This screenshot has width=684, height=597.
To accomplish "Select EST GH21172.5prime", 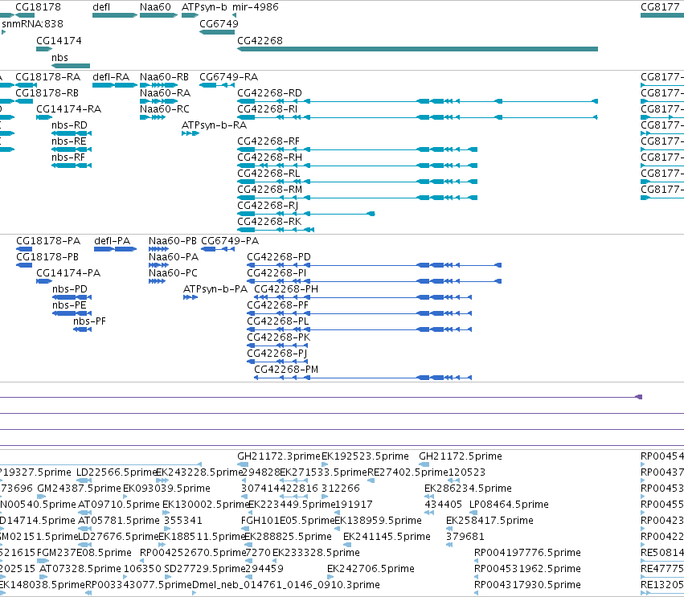I will coord(461,456).
